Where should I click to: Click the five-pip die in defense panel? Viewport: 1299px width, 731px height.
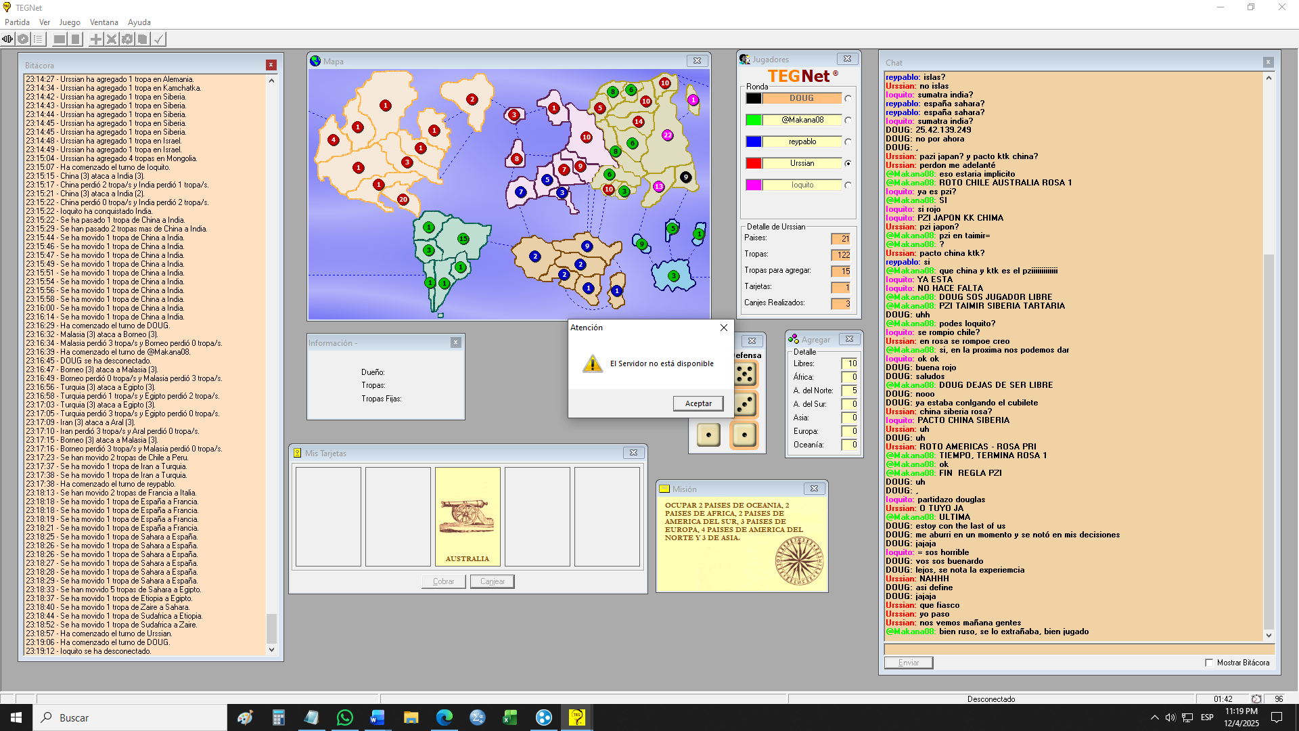[745, 374]
